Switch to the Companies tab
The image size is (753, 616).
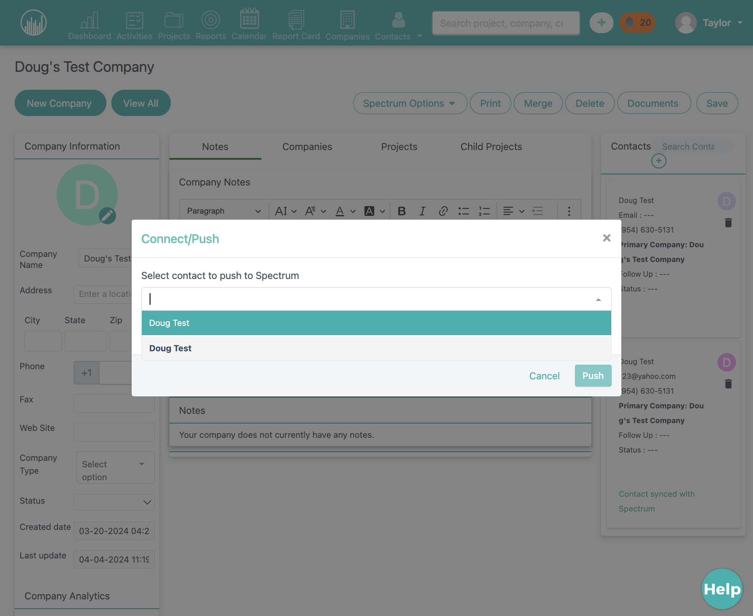(x=307, y=147)
